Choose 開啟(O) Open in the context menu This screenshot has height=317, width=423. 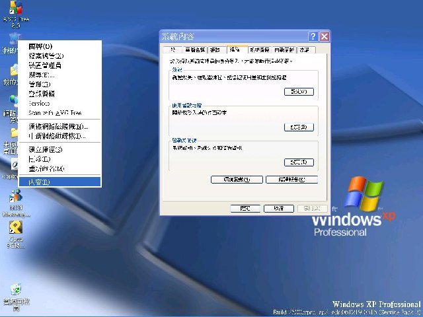click(x=59, y=46)
